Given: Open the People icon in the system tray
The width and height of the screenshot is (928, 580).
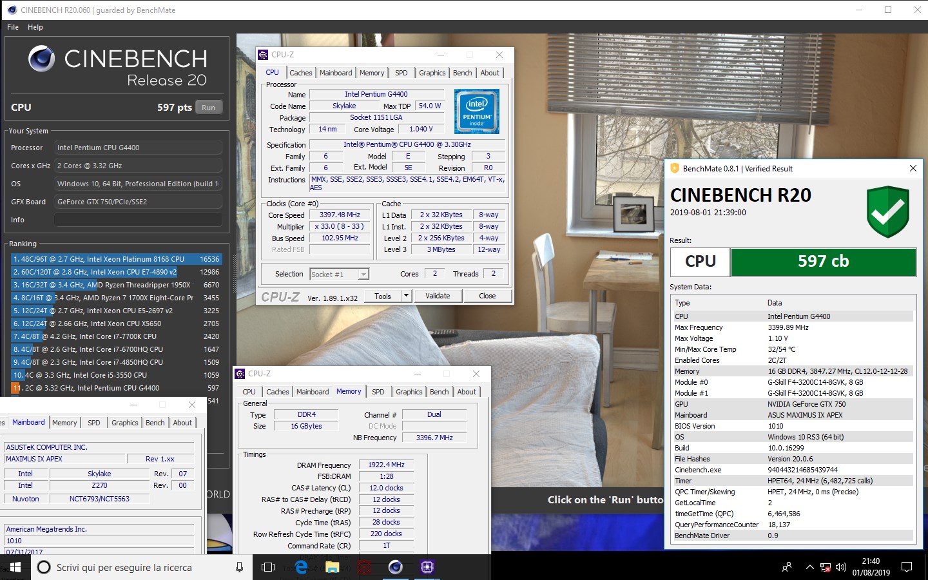Looking at the screenshot, I should (x=787, y=567).
